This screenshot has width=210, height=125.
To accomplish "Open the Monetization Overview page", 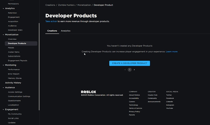I will 12,39.
